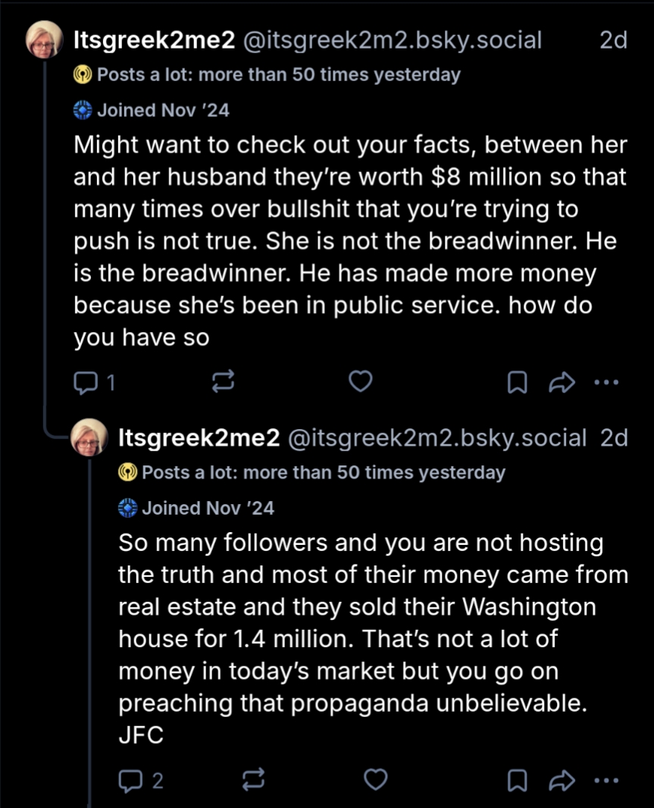Bookmark the second post ending in JFC
The width and height of the screenshot is (654, 808).
pyautogui.click(x=517, y=779)
